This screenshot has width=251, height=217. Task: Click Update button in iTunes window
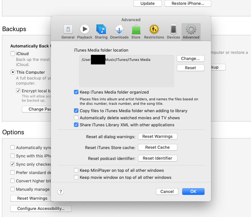click(148, 3)
